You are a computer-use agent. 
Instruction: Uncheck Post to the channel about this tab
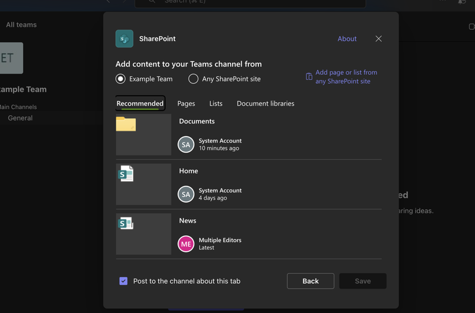123,281
